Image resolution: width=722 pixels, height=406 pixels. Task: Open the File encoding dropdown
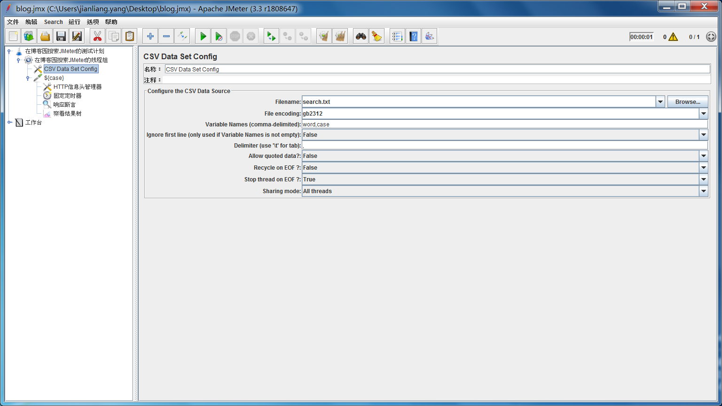coord(704,114)
